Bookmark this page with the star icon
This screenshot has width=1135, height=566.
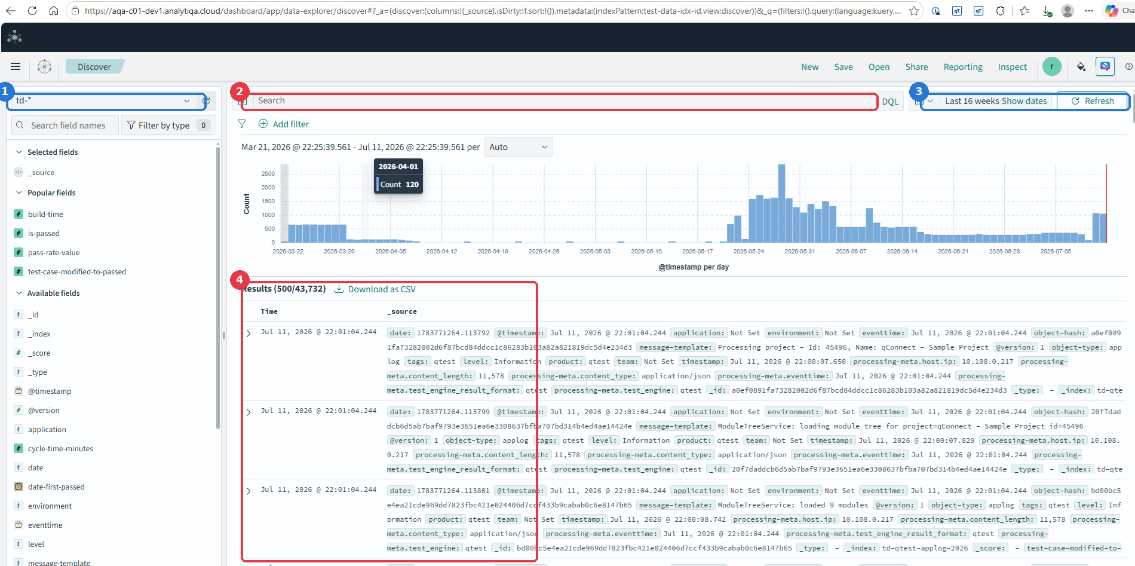coord(913,11)
